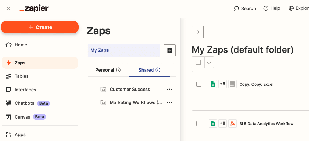Viewport: 309px width, 141px height.
Task: Click the Zapier logo
Action: pyautogui.click(x=34, y=9)
